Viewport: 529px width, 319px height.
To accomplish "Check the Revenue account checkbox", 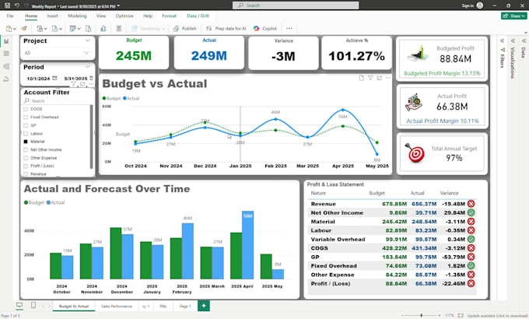I will (x=26, y=174).
